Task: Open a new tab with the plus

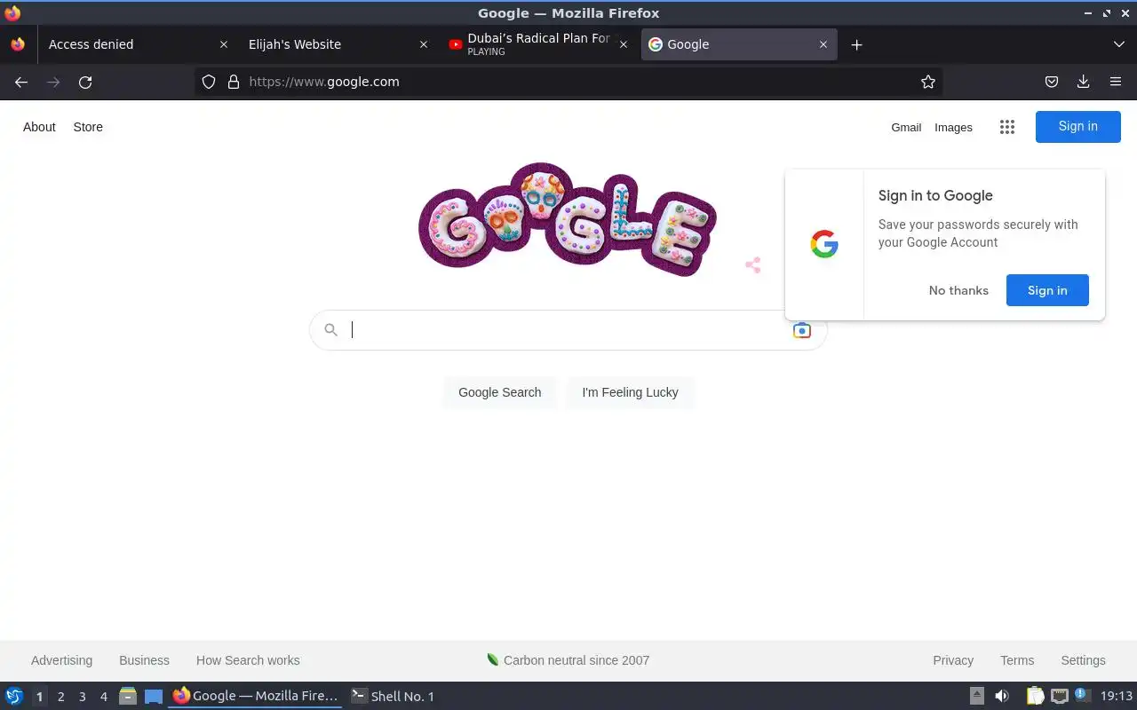Action: [856, 44]
